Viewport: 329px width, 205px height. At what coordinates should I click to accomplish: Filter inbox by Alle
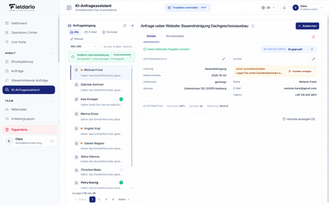click(75, 32)
